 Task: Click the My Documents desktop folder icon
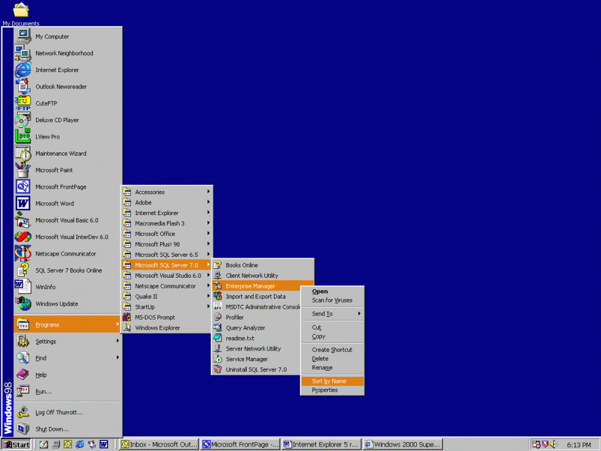coord(21,11)
